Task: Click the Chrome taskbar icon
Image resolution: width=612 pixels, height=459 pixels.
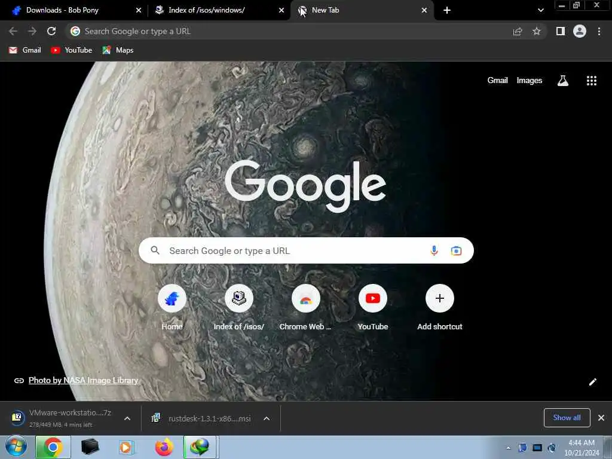Action: coord(53,447)
